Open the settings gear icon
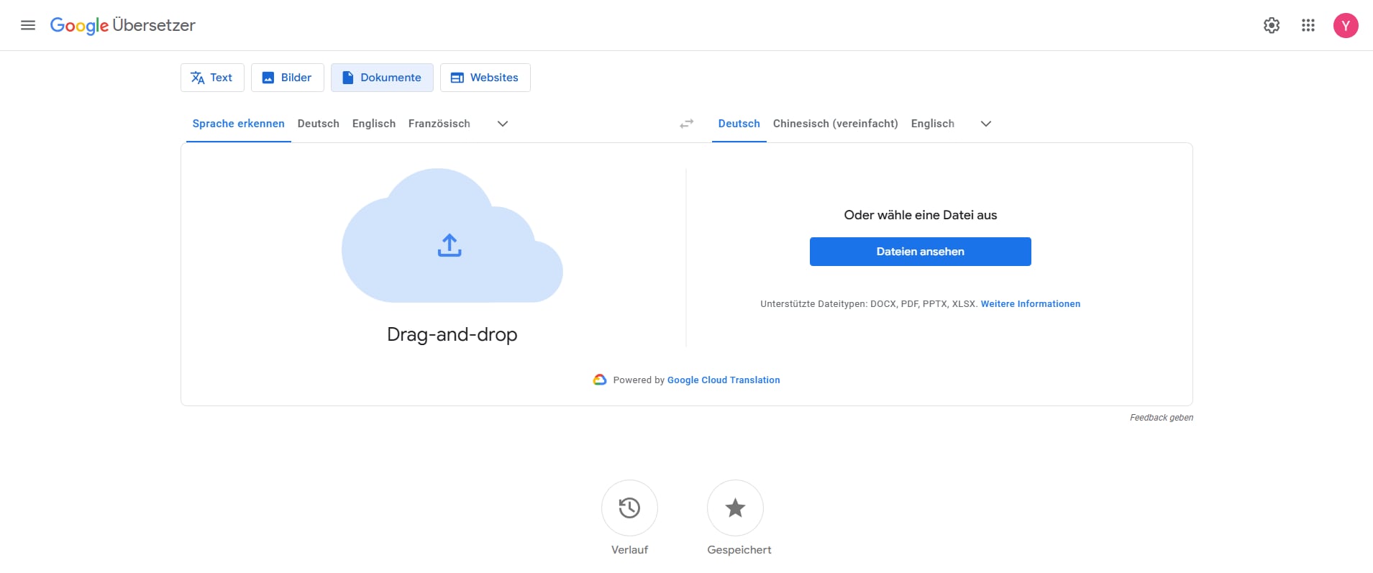Screen dimensions: 1373x573 (1272, 25)
